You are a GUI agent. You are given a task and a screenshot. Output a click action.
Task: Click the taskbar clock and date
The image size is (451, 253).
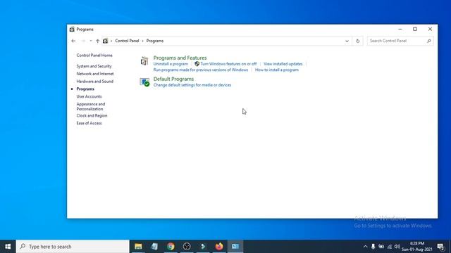click(x=417, y=247)
